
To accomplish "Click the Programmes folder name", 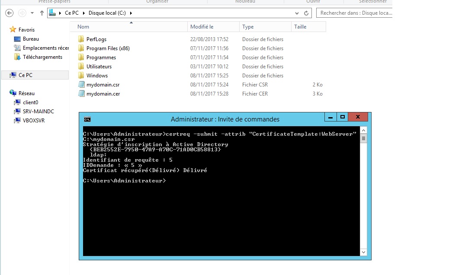I will pyautogui.click(x=101, y=58).
